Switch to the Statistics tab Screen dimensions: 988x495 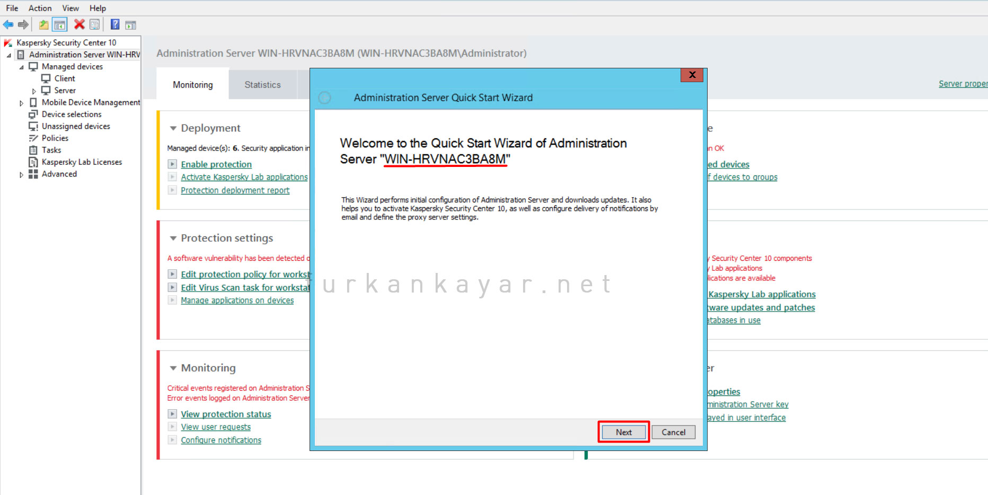click(262, 84)
